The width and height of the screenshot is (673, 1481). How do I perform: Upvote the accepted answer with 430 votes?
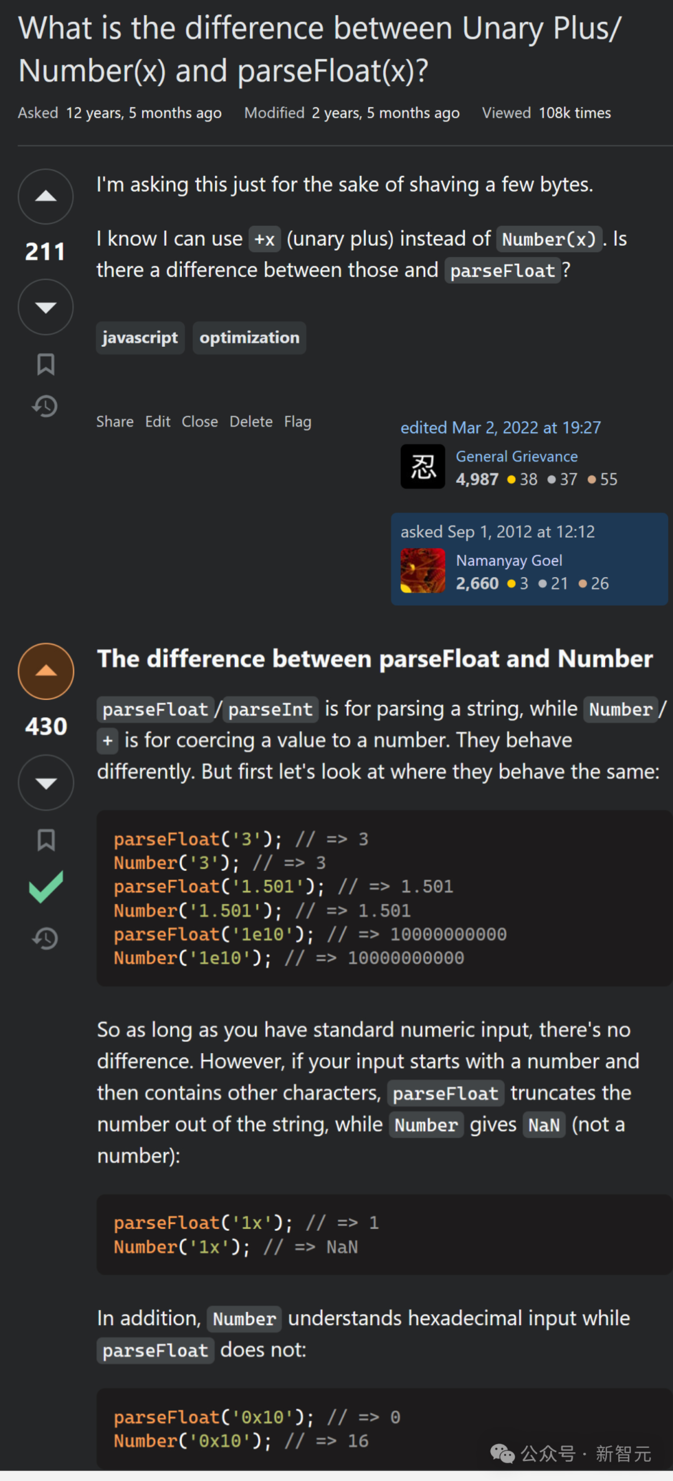pos(45,671)
